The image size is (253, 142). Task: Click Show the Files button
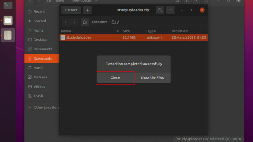[152, 78]
